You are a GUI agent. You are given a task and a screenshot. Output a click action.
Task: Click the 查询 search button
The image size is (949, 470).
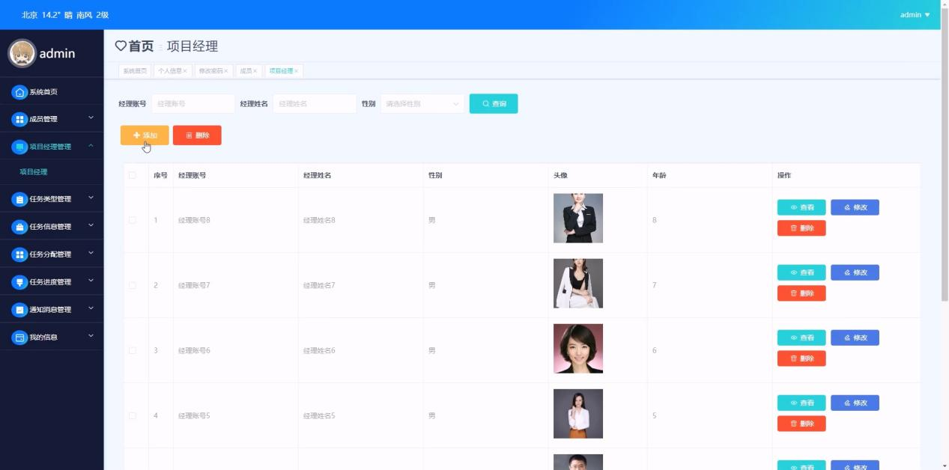[x=493, y=104]
